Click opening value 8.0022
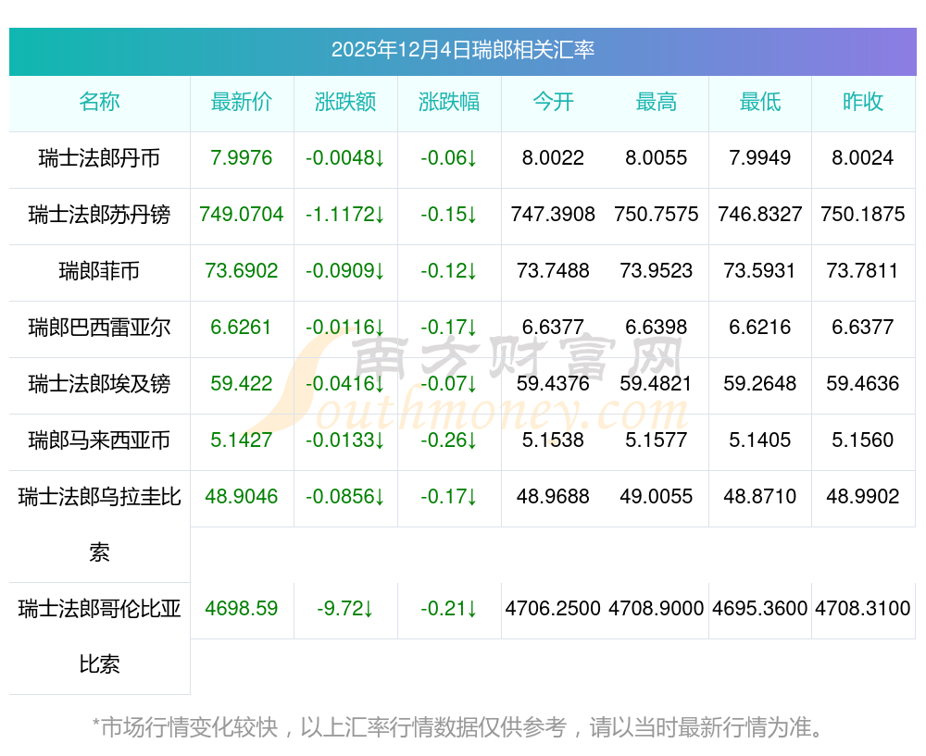This screenshot has width=926, height=756. [553, 158]
